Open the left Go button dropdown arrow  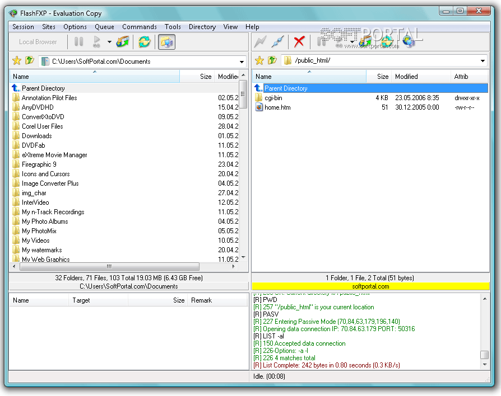pos(109,42)
